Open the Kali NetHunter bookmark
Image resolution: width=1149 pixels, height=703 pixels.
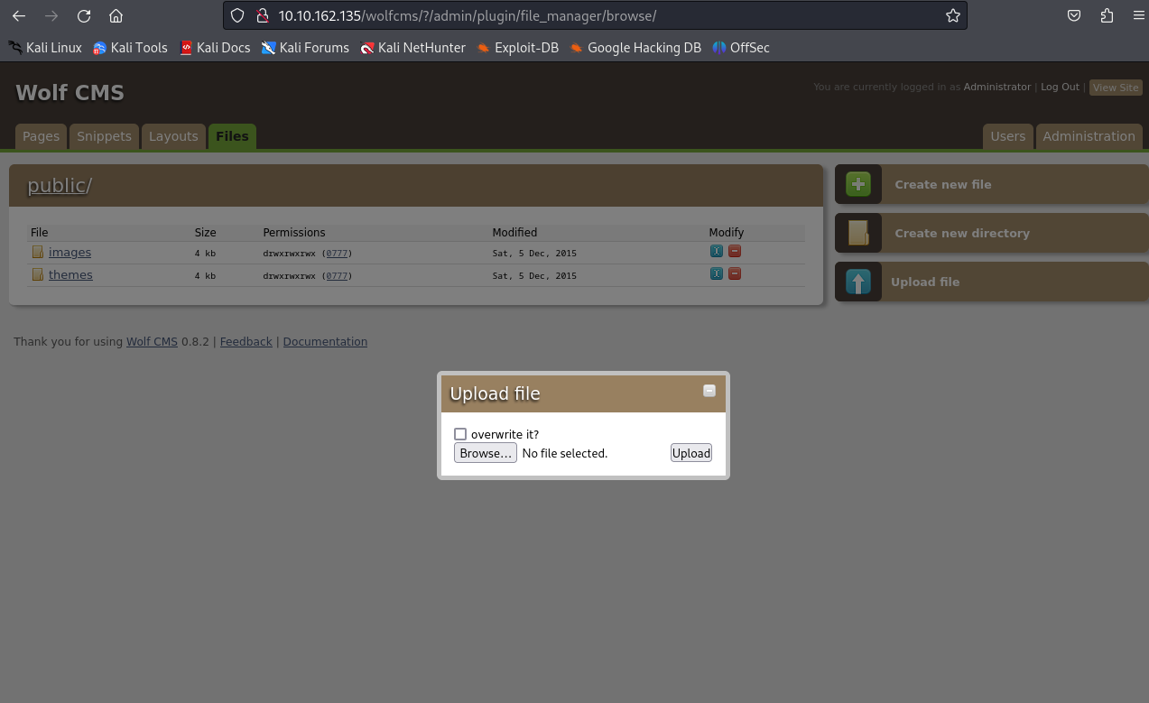[x=412, y=48]
